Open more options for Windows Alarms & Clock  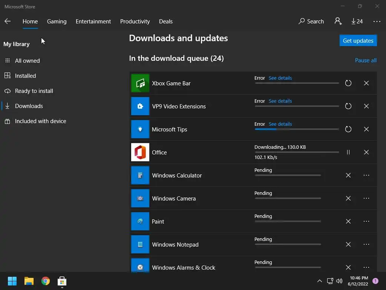366,267
